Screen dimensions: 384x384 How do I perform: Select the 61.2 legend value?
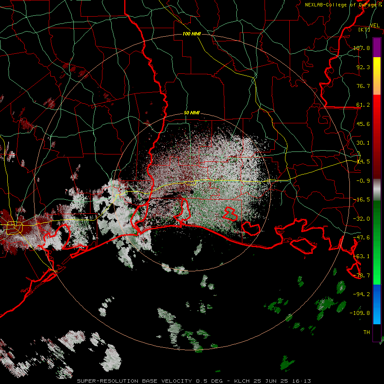point(363,105)
